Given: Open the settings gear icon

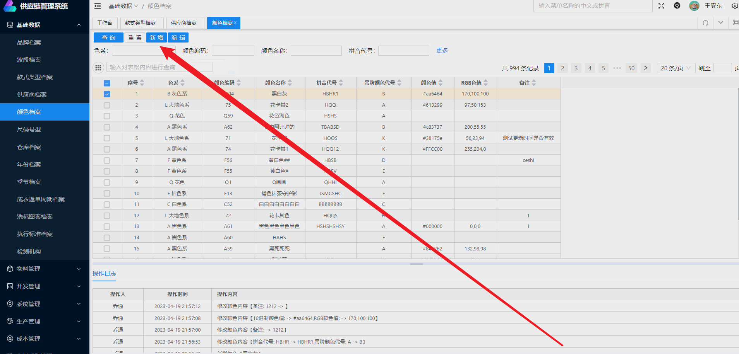Looking at the screenshot, I should tap(734, 6).
